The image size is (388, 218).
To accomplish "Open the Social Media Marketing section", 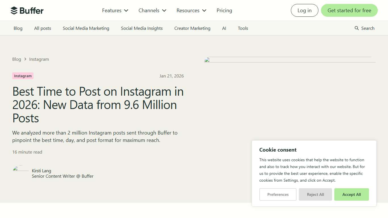I will pos(86,28).
